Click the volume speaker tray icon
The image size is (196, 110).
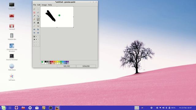(x=163, y=108)
